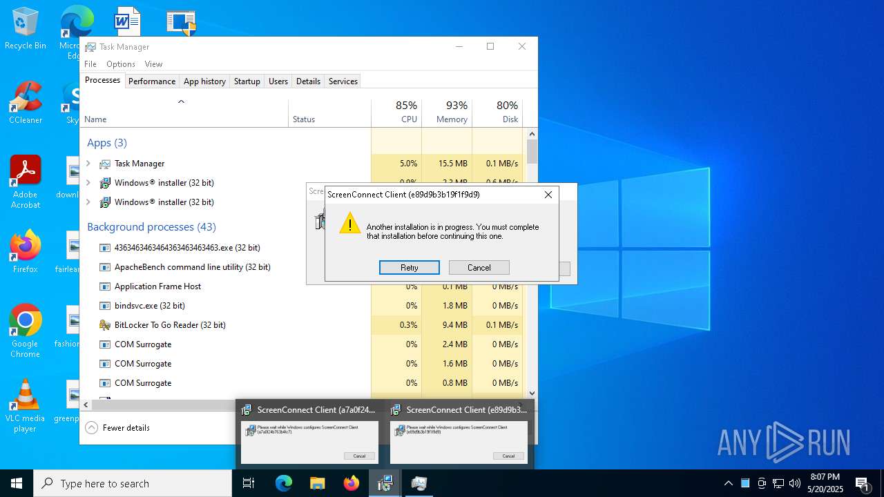Open Task View on taskbar

click(249, 483)
